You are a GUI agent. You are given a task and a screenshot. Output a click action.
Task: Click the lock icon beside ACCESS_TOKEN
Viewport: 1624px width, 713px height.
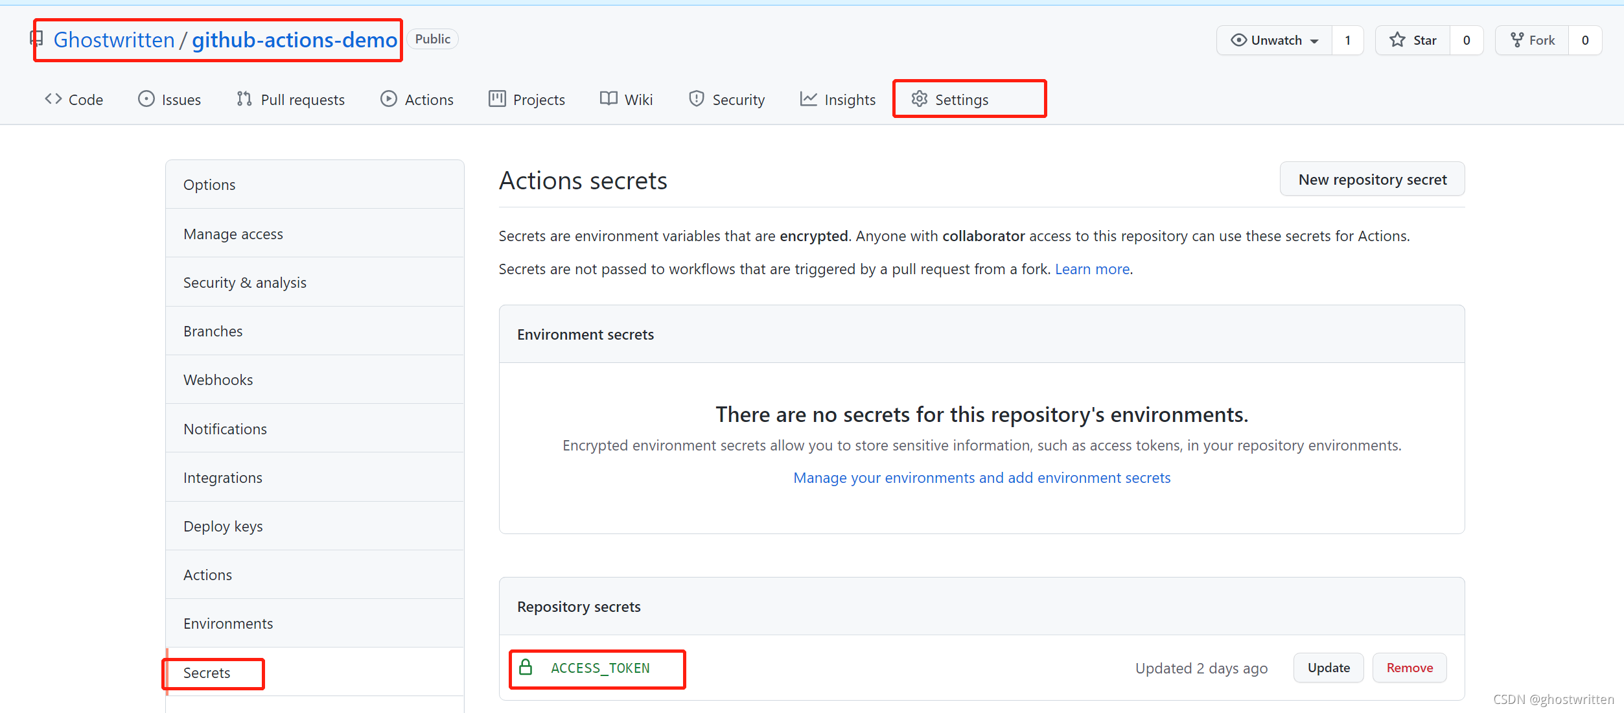click(526, 668)
